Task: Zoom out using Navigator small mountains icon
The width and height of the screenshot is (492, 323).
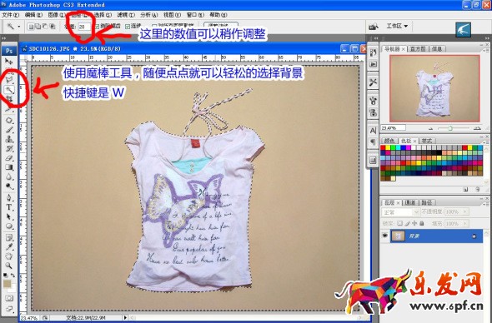Action: click(430, 128)
